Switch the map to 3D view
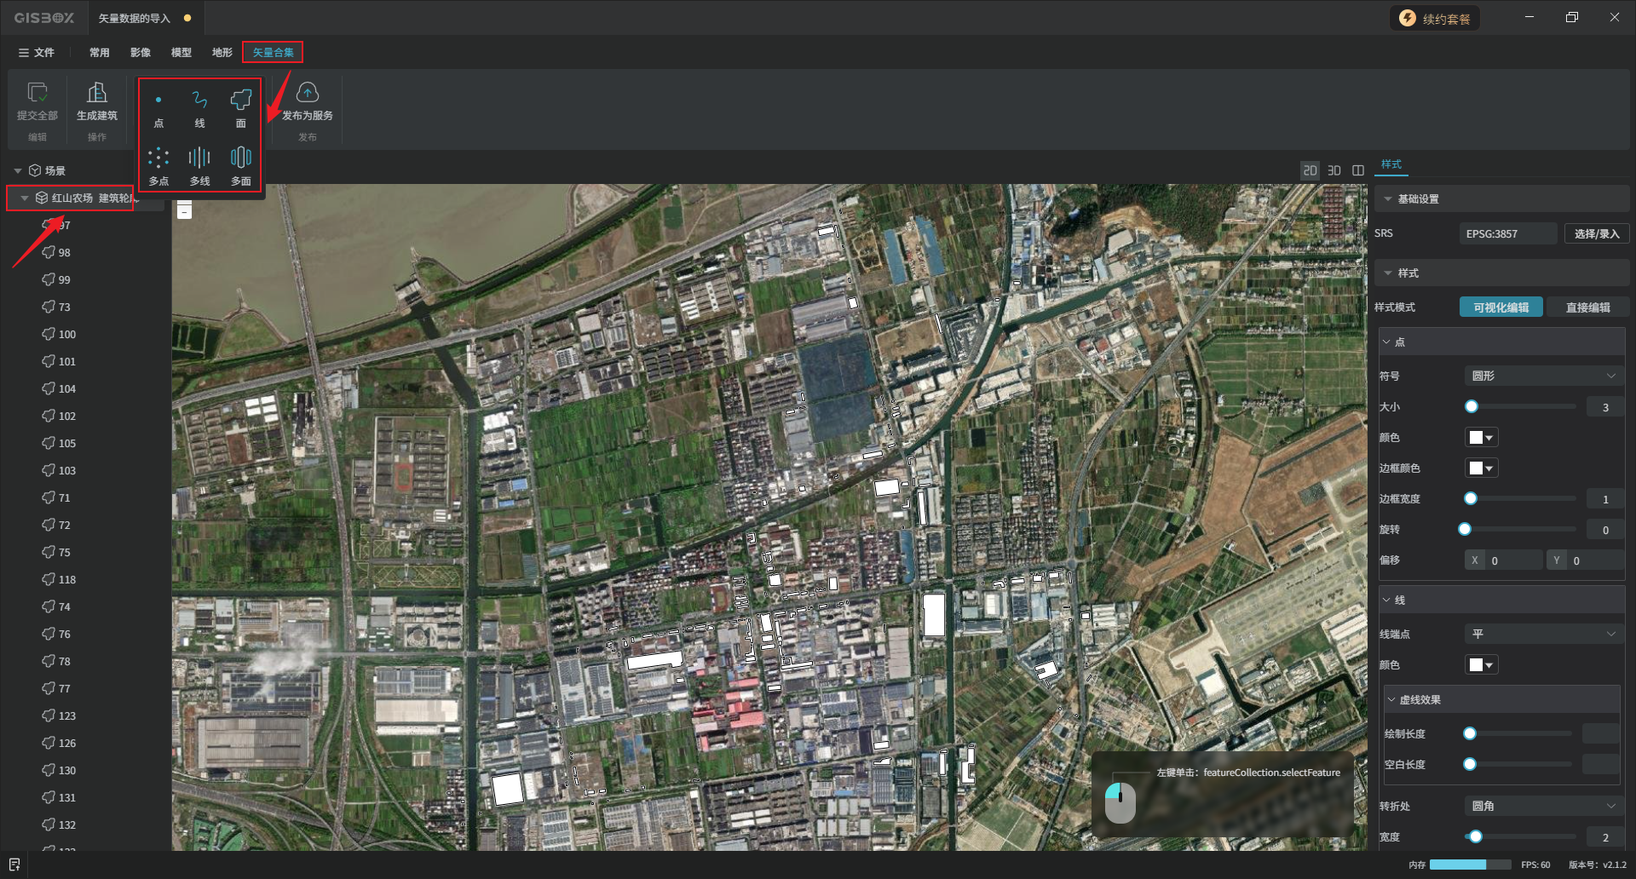The width and height of the screenshot is (1636, 879). pos(1334,170)
